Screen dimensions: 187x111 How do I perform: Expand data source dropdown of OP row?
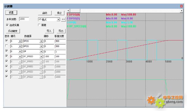tap(41, 51)
